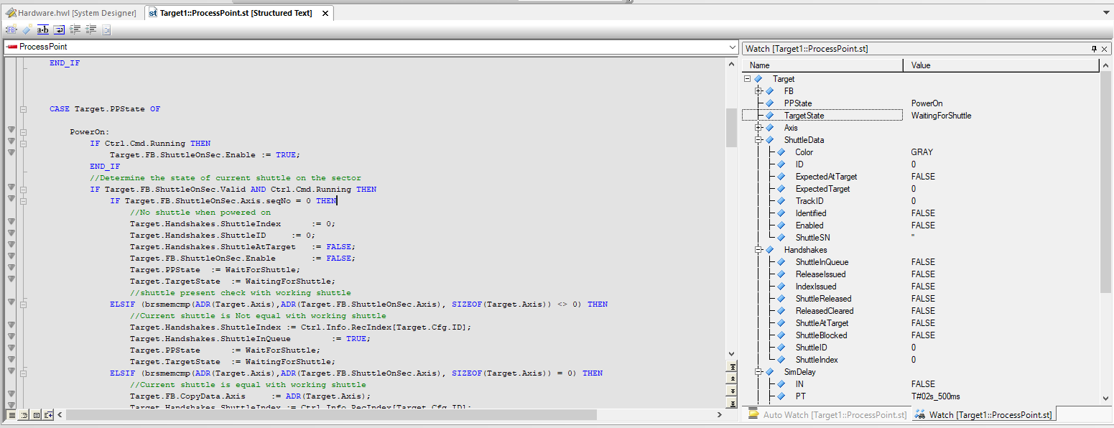Click the jump-to-bottom navigation button beside editor scrollbar
The image size is (1114, 428).
(x=732, y=404)
